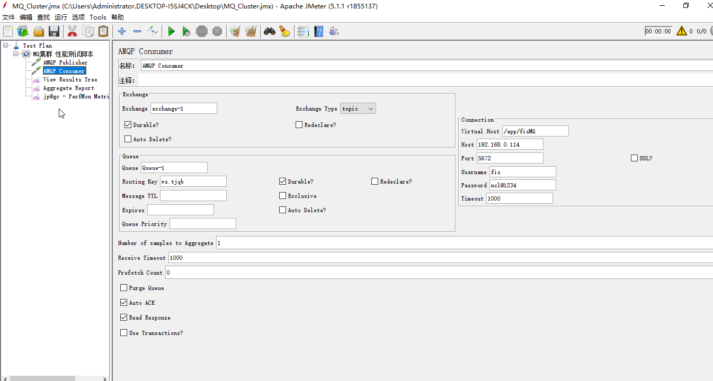Click the Exchange name input field
The width and height of the screenshot is (713, 381).
coord(184,108)
